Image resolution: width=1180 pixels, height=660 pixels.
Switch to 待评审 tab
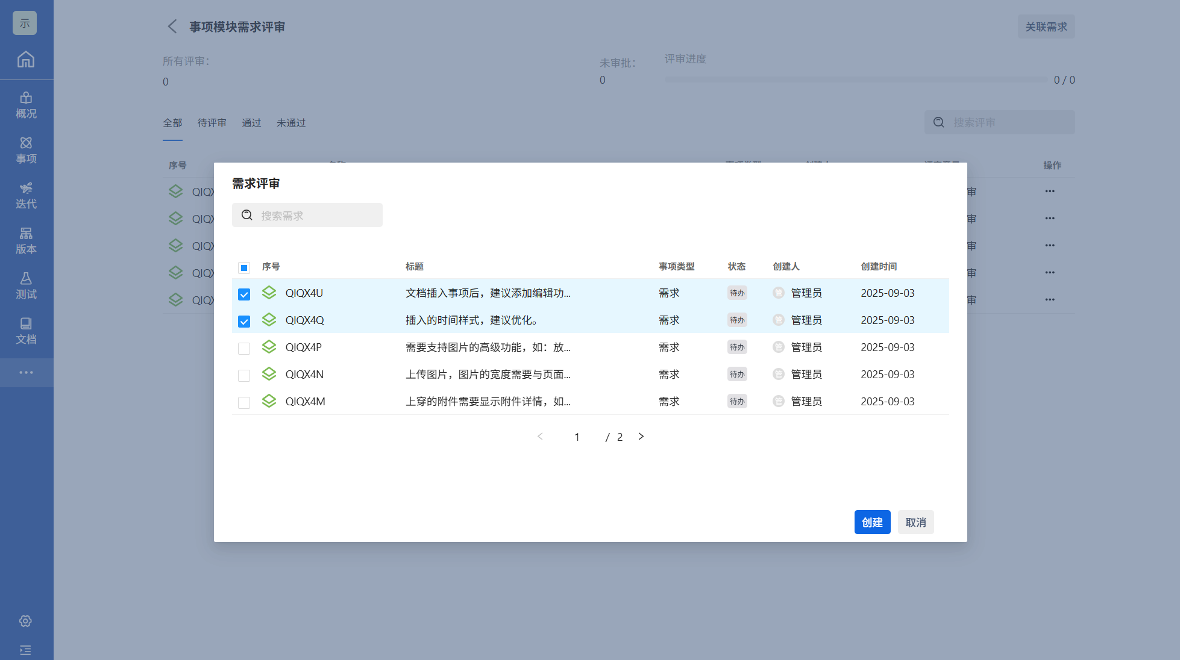(212, 123)
